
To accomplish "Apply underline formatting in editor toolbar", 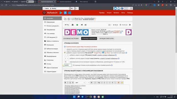I will (70, 82).
